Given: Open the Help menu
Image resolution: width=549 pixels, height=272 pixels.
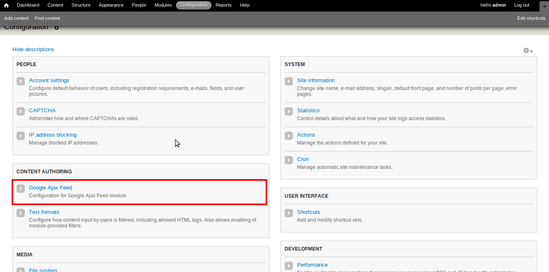Looking at the screenshot, I should coord(245,5).
